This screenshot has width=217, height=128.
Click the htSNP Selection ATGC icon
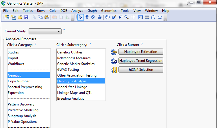point(114,70)
